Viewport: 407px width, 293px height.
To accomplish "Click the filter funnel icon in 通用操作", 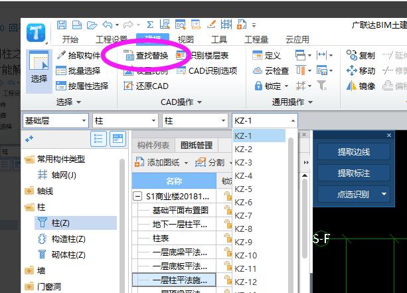I will [x=322, y=86].
